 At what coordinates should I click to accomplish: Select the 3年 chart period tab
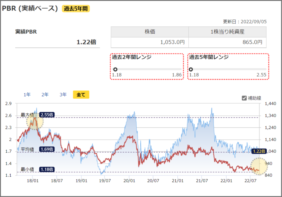click(x=63, y=95)
